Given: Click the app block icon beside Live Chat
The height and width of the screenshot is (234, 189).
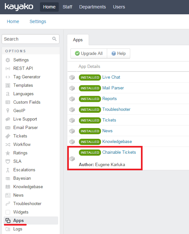Looking at the screenshot, I should click(x=72, y=77).
